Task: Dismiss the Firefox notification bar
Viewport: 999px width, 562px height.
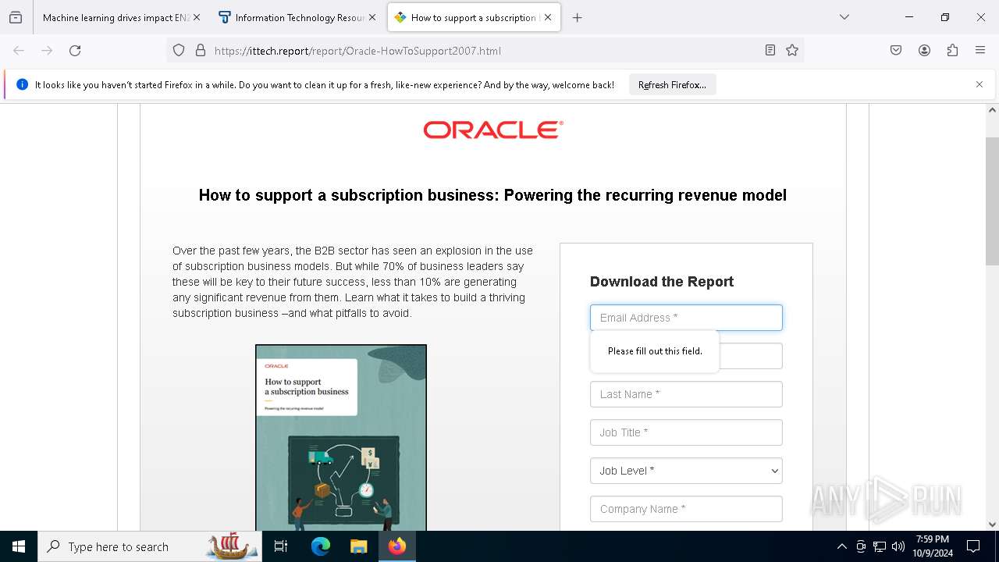Action: pos(979,84)
